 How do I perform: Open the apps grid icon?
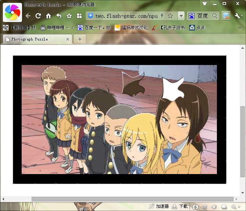click(79, 16)
